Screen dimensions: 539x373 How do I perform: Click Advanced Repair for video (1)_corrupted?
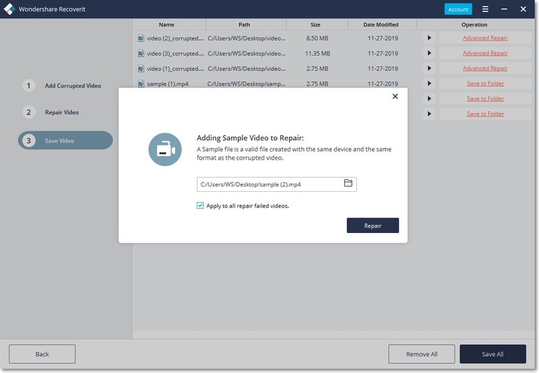485,69
